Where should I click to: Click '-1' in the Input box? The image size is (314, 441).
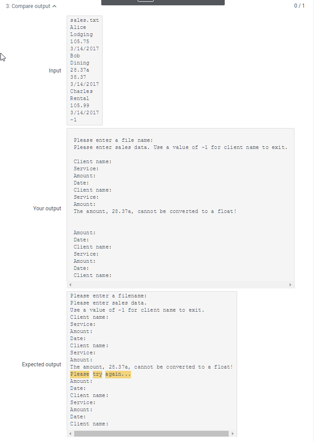[x=73, y=120]
